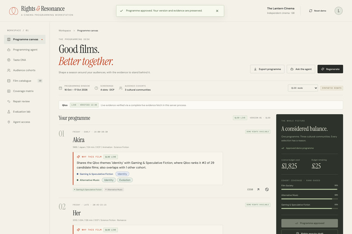Click the LIVE VERIFIED status badge
The image size is (352, 234).
pyautogui.click(x=84, y=105)
